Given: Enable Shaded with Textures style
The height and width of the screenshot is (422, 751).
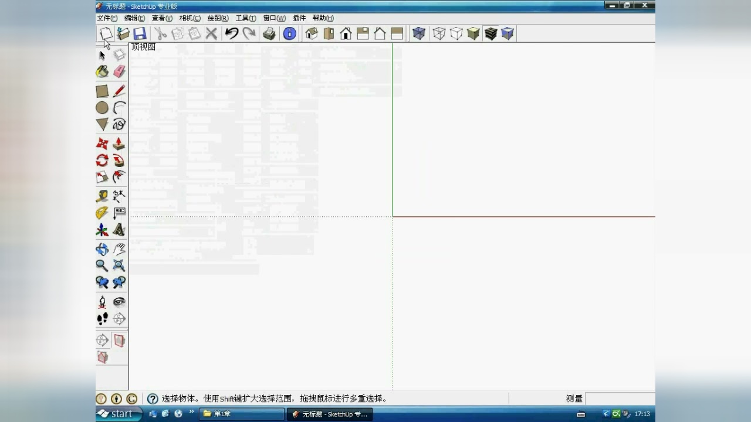Looking at the screenshot, I should pos(490,33).
